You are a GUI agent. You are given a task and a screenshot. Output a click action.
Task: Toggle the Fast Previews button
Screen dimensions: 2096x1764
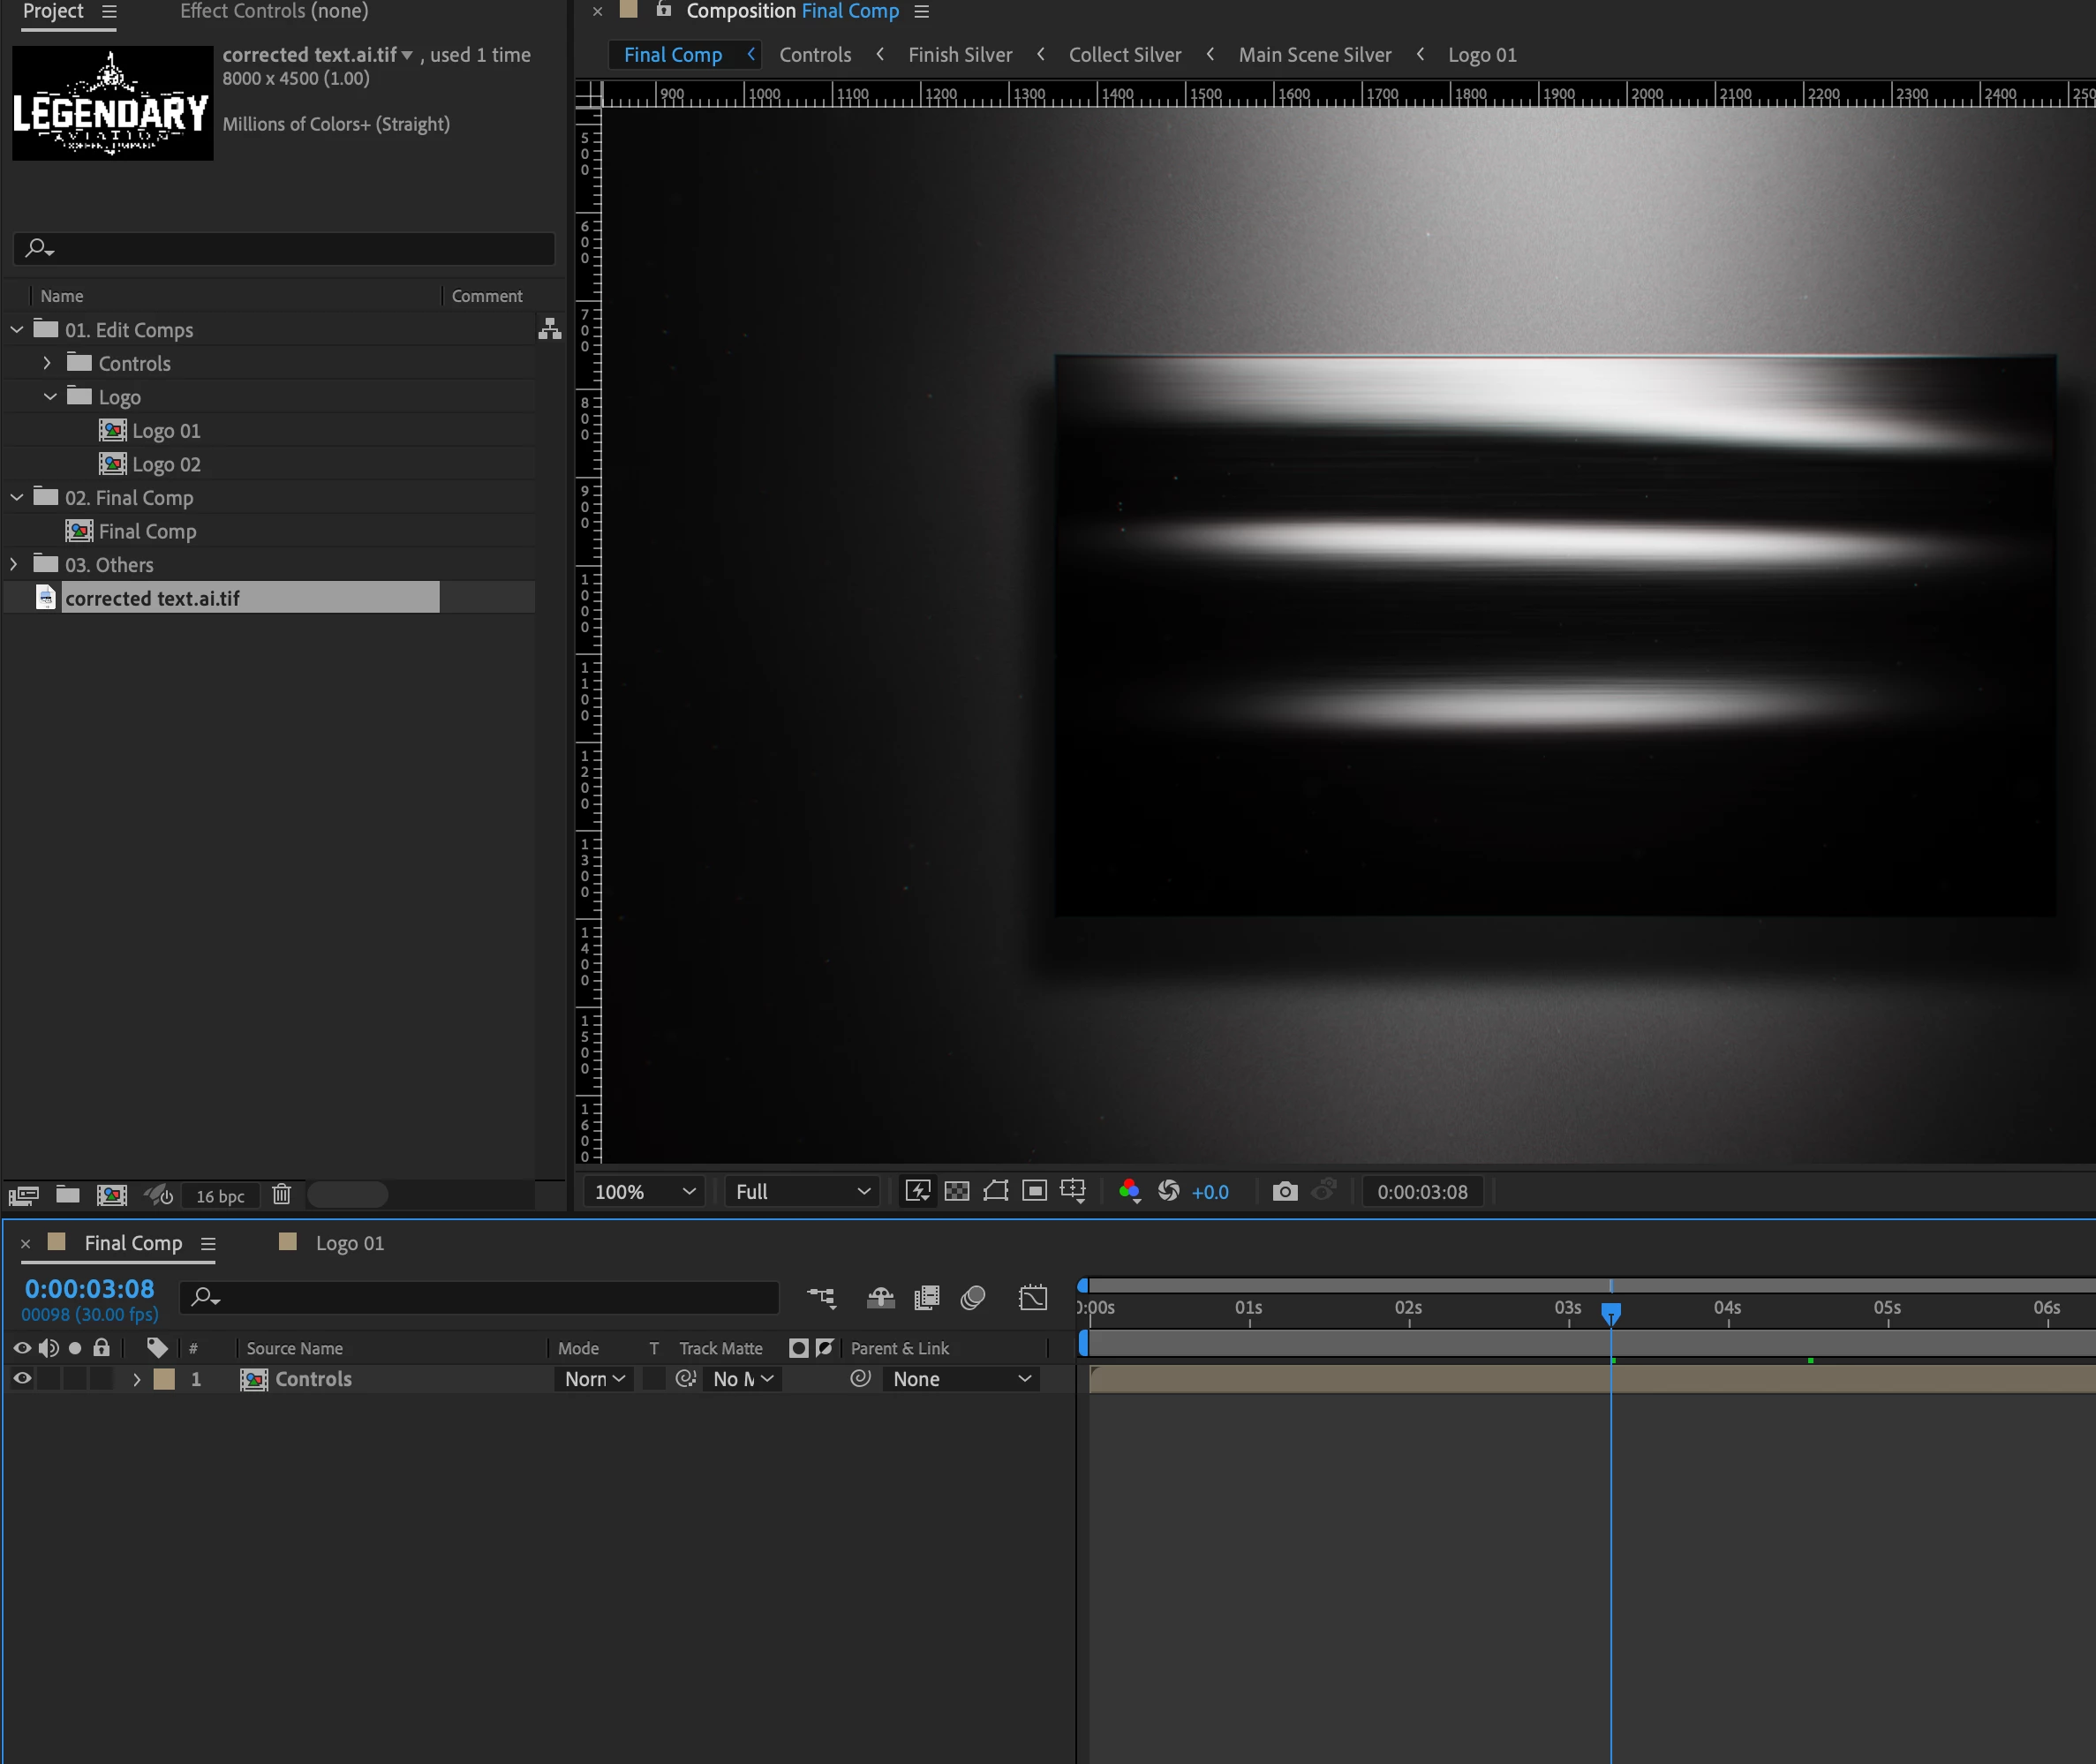coord(918,1191)
